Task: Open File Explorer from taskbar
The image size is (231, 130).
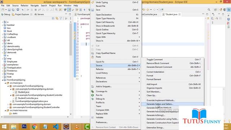Action: pos(14,127)
